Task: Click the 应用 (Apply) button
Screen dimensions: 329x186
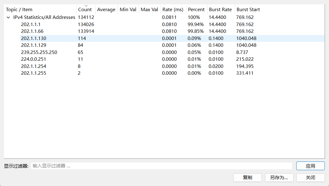Action: point(310,166)
